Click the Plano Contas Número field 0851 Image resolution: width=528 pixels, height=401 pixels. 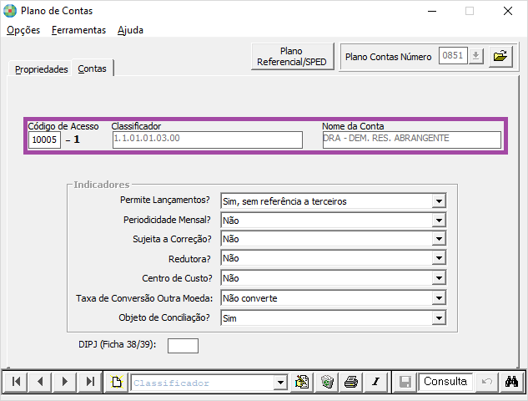453,56
